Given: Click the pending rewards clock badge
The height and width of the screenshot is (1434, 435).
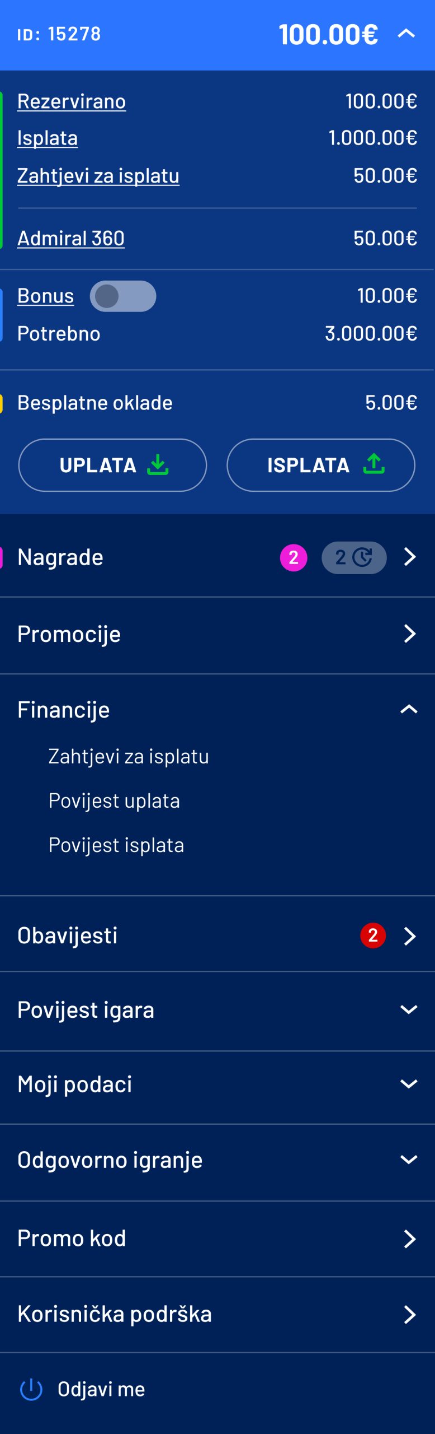Looking at the screenshot, I should coord(354,557).
